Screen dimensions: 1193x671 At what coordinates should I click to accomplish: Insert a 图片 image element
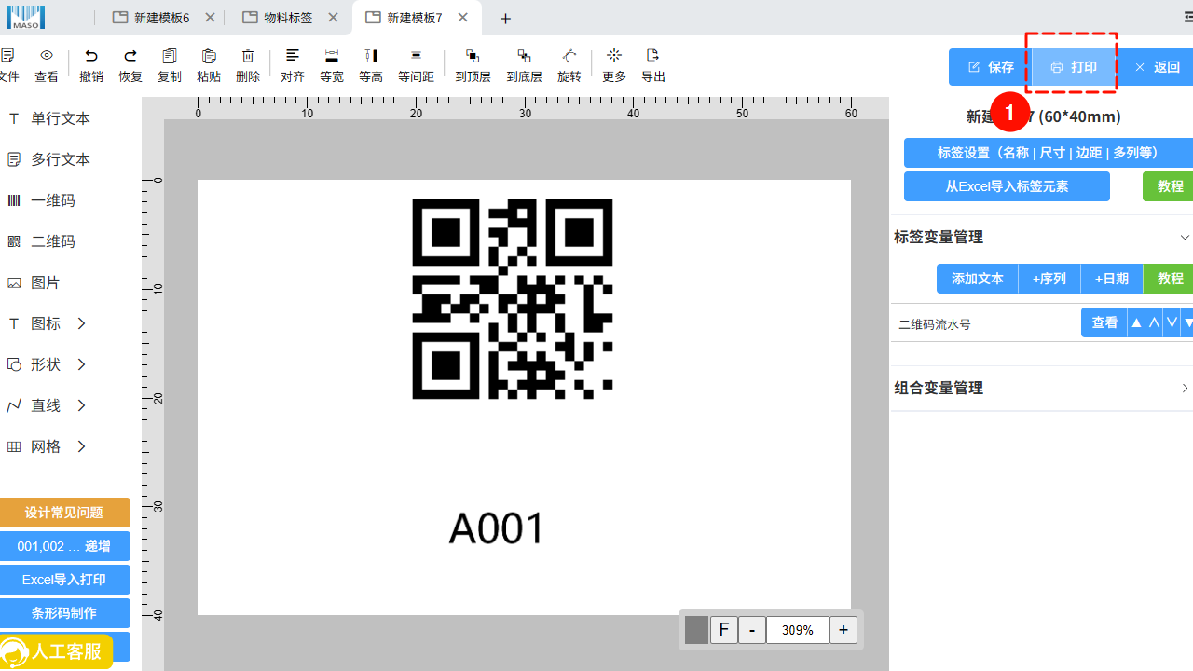click(x=34, y=282)
